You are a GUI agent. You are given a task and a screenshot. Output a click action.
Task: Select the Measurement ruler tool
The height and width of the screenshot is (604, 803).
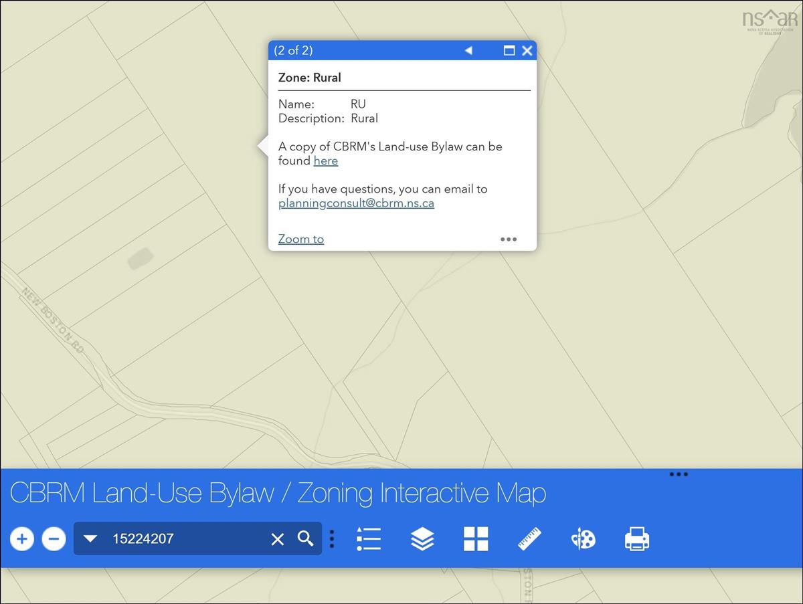pos(529,538)
